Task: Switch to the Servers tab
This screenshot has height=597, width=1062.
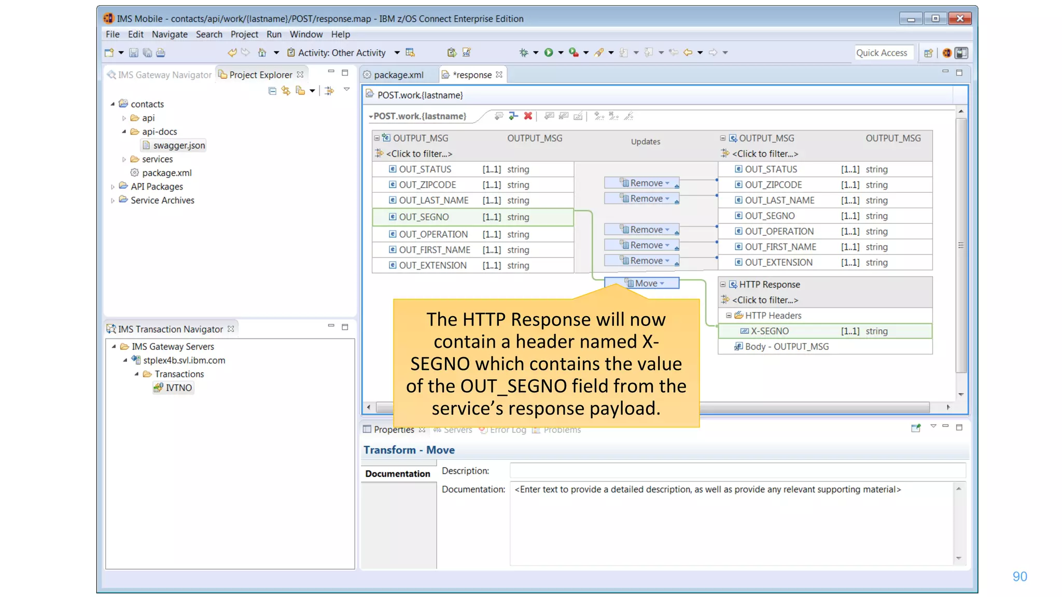Action: pos(453,430)
